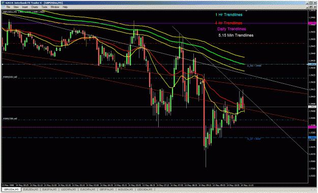This screenshot has height=193, width=318.
Task: Open the View menu
Action: [16, 7]
